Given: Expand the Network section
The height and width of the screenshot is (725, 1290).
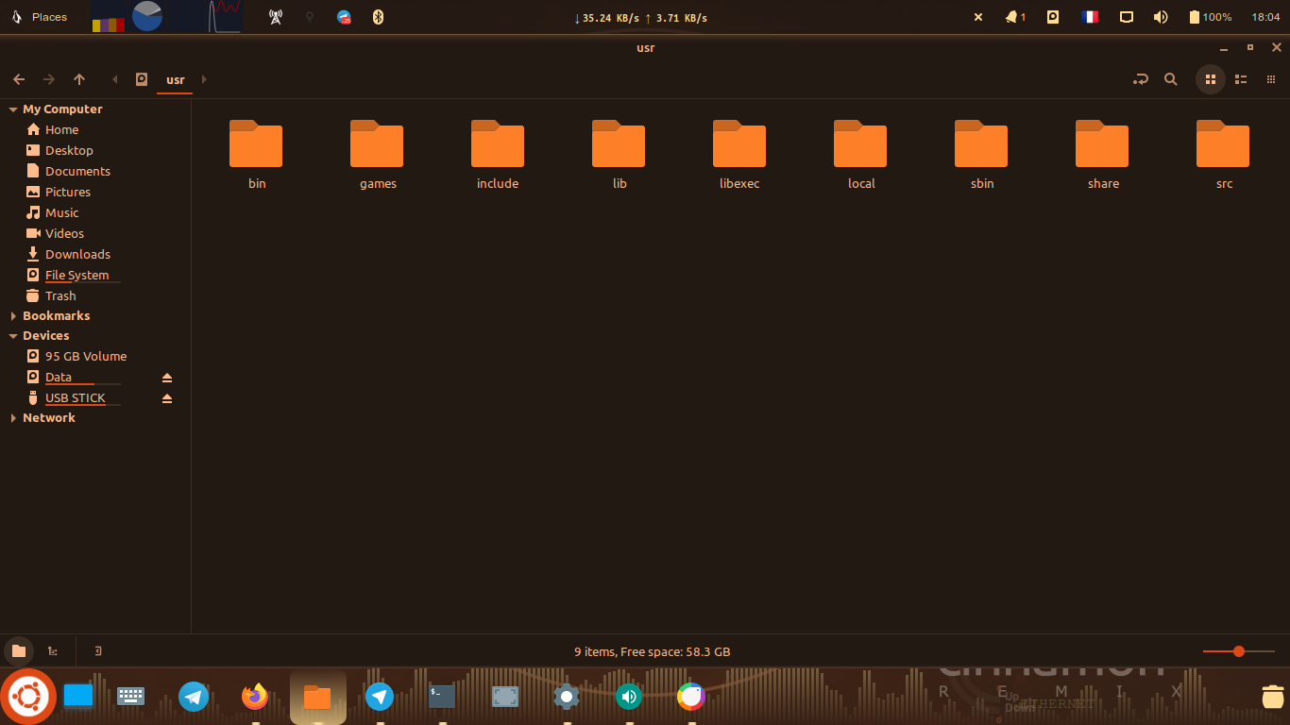Looking at the screenshot, I should (13, 418).
